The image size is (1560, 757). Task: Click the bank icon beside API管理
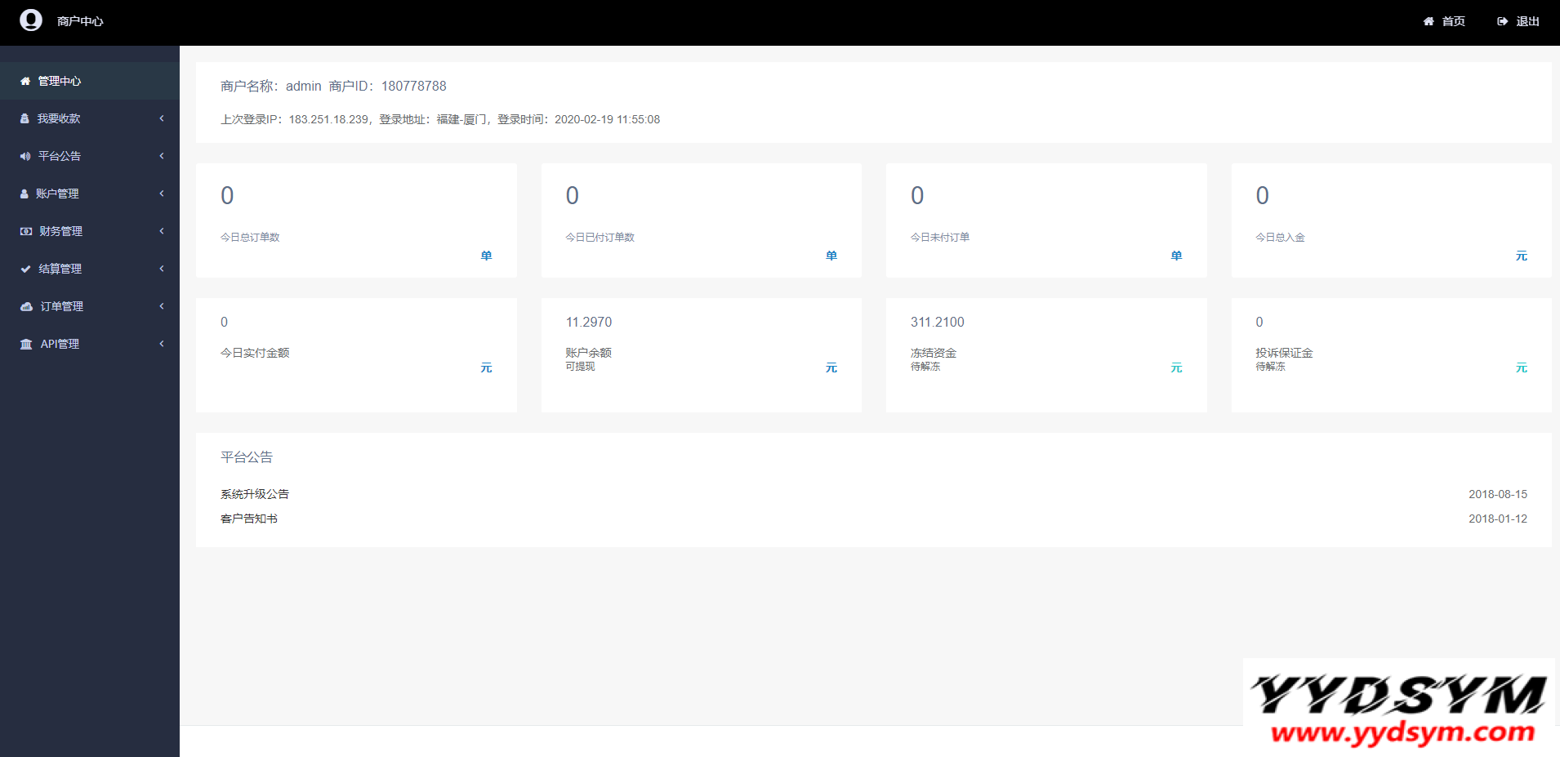click(26, 345)
